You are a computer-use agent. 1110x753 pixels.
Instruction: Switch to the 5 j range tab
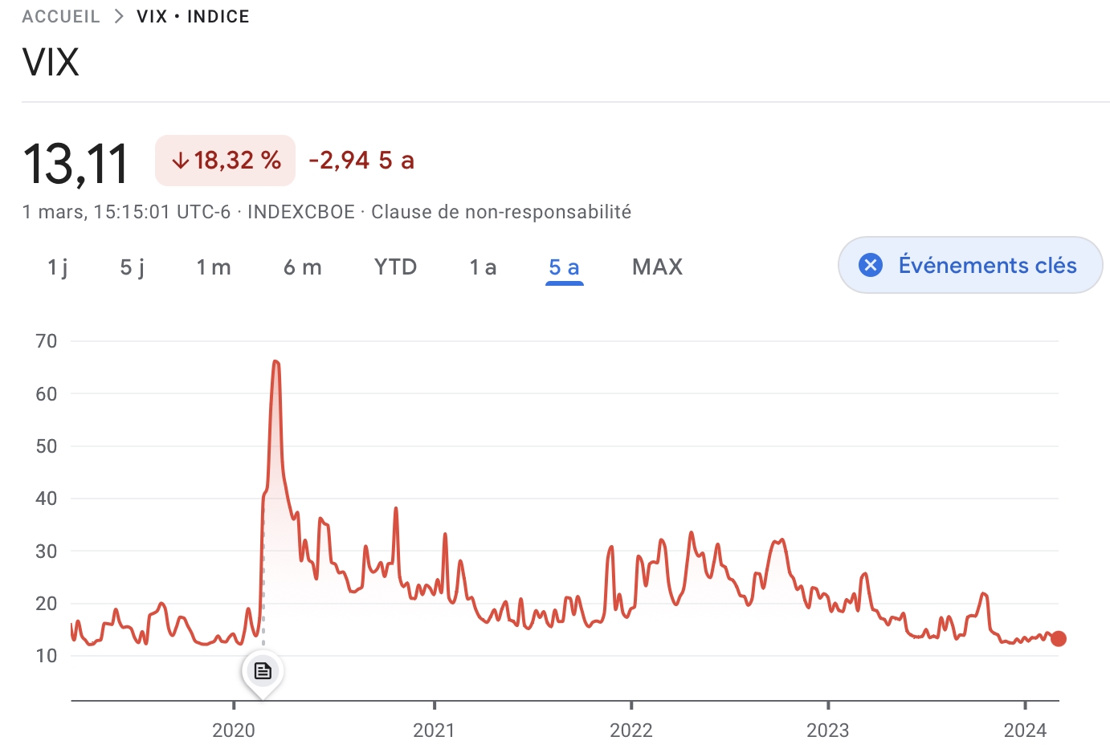pos(133,267)
